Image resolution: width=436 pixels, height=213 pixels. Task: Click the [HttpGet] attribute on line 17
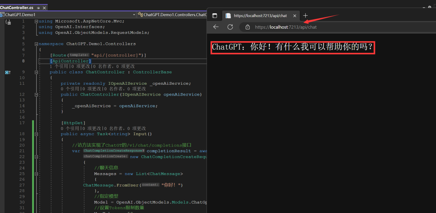point(73,123)
